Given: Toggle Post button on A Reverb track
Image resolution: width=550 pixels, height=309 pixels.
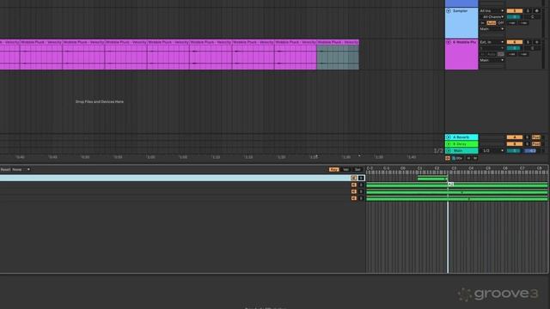Looking at the screenshot, I should pyautogui.click(x=536, y=137).
